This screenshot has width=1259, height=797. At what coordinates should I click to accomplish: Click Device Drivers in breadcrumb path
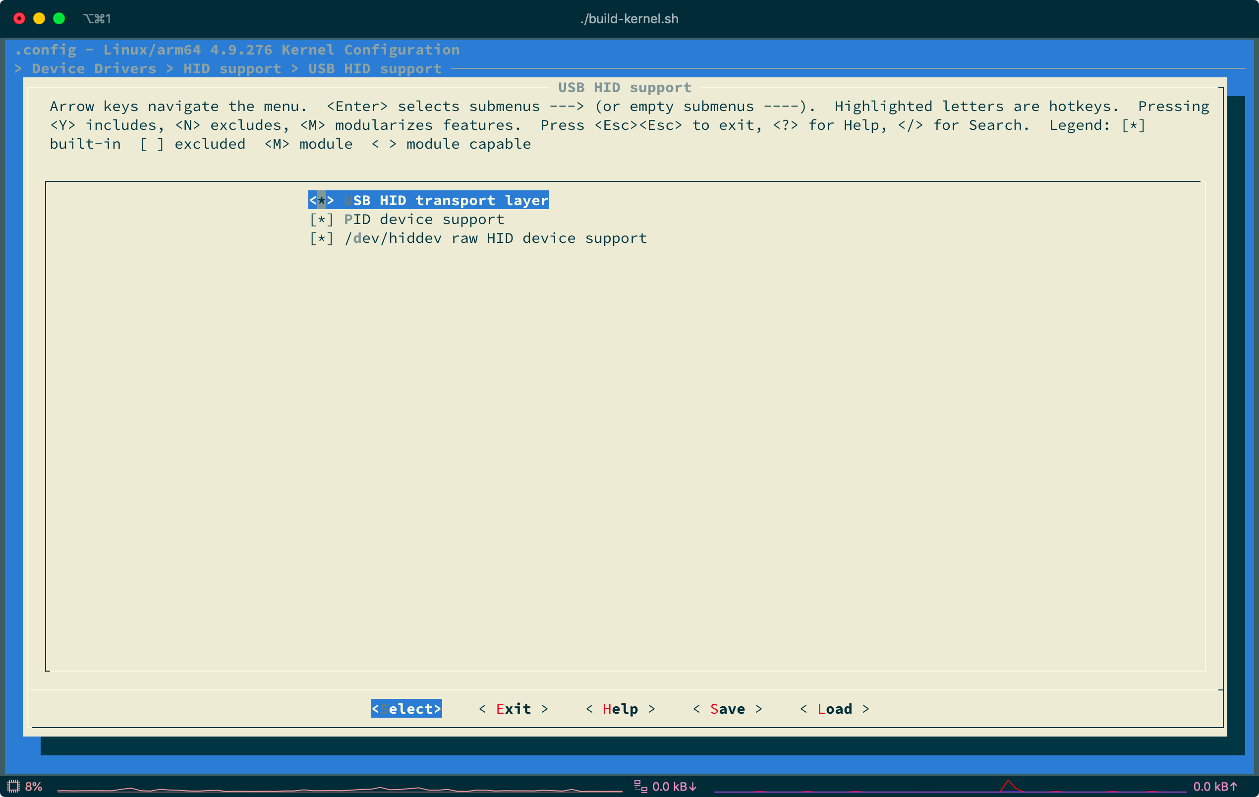coord(94,68)
